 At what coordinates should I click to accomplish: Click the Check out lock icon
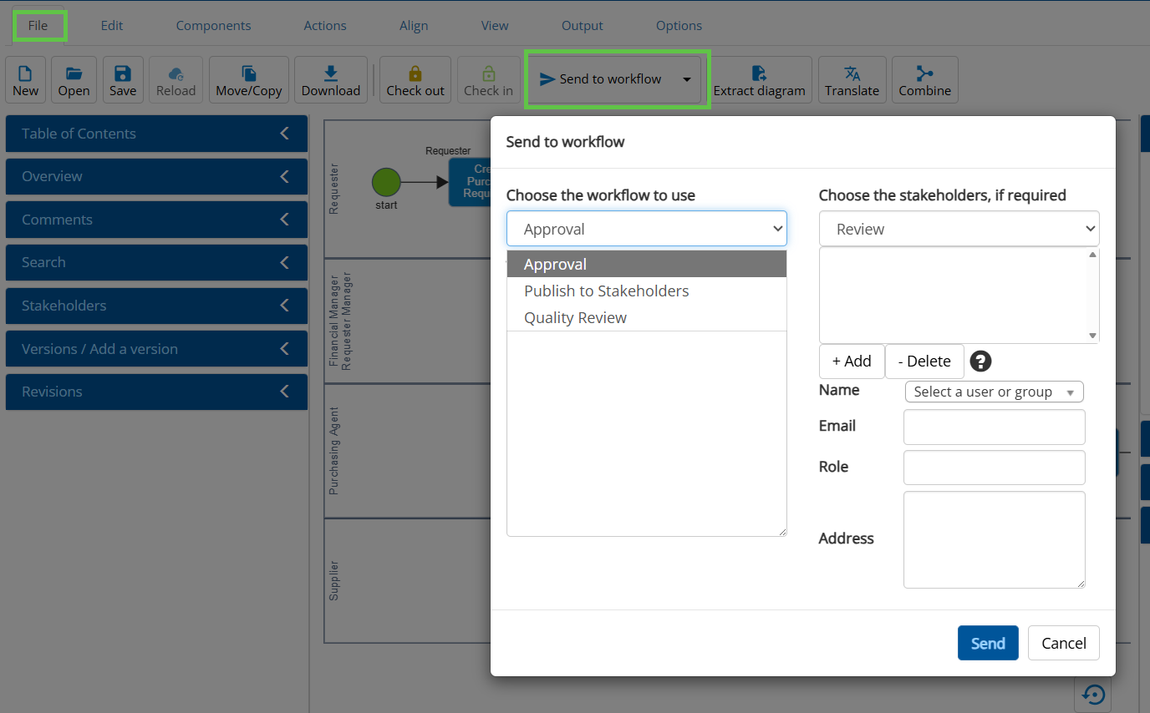tap(415, 73)
